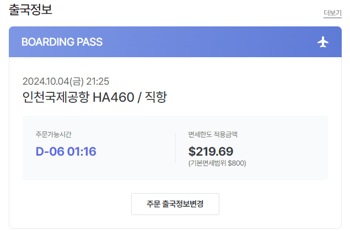Click the 직항 direct flight label

(x=155, y=97)
